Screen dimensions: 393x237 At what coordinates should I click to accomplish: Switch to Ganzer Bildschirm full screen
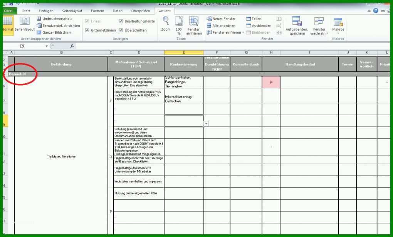[x=54, y=33]
